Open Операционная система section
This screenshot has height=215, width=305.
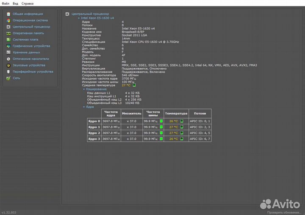(x=30, y=20)
